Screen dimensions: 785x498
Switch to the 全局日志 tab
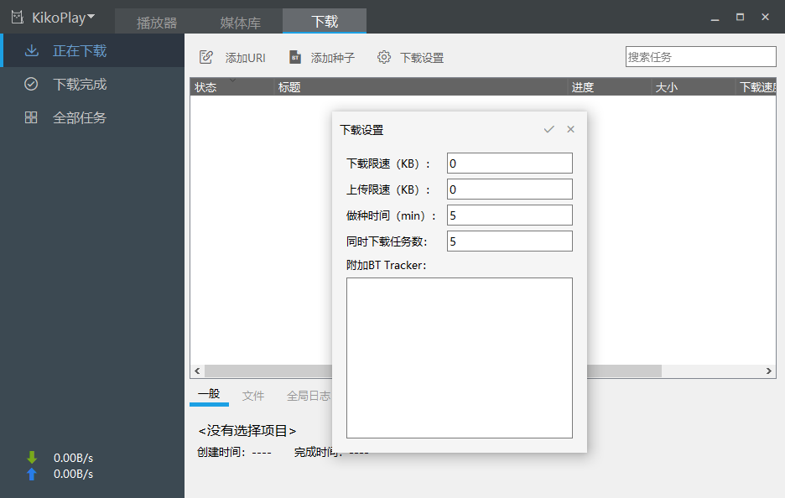click(309, 396)
